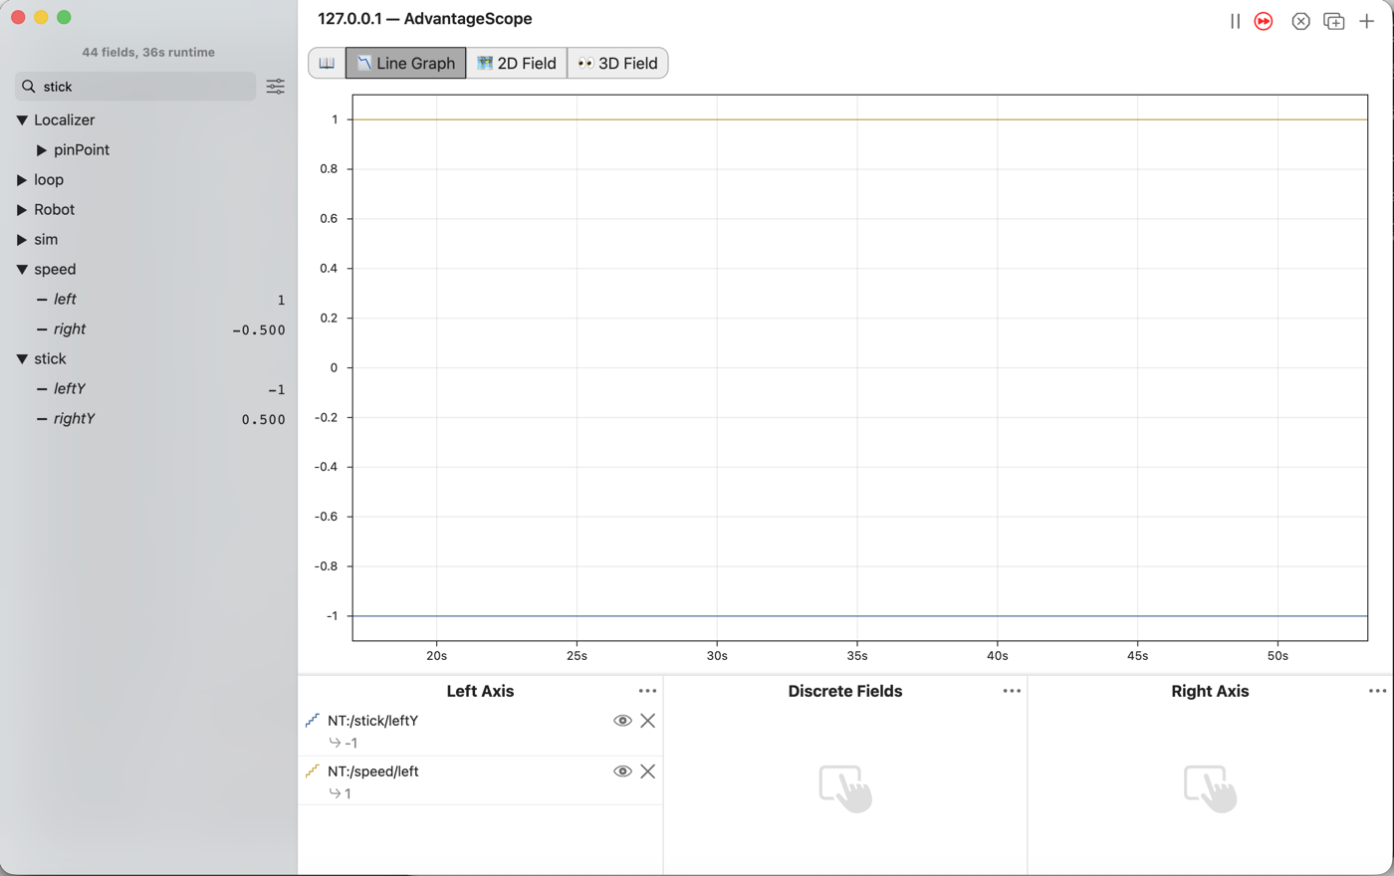Click the Left Axis heading
Screen dimensions: 1394x876
[480, 691]
